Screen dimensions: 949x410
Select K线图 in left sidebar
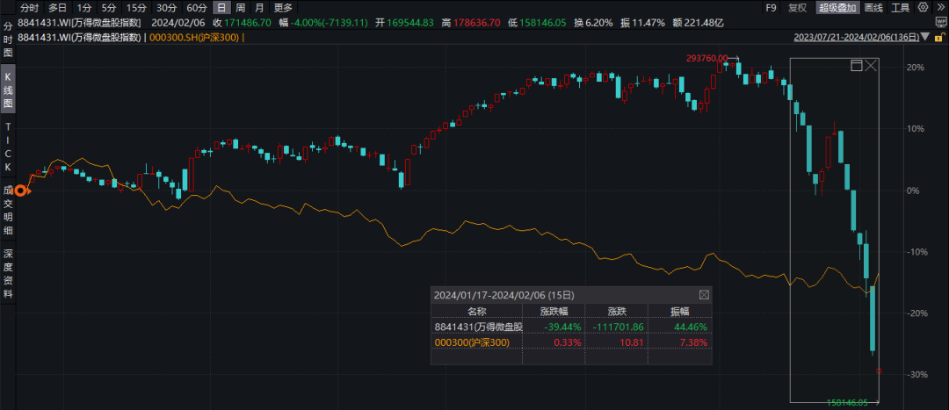coord(8,90)
